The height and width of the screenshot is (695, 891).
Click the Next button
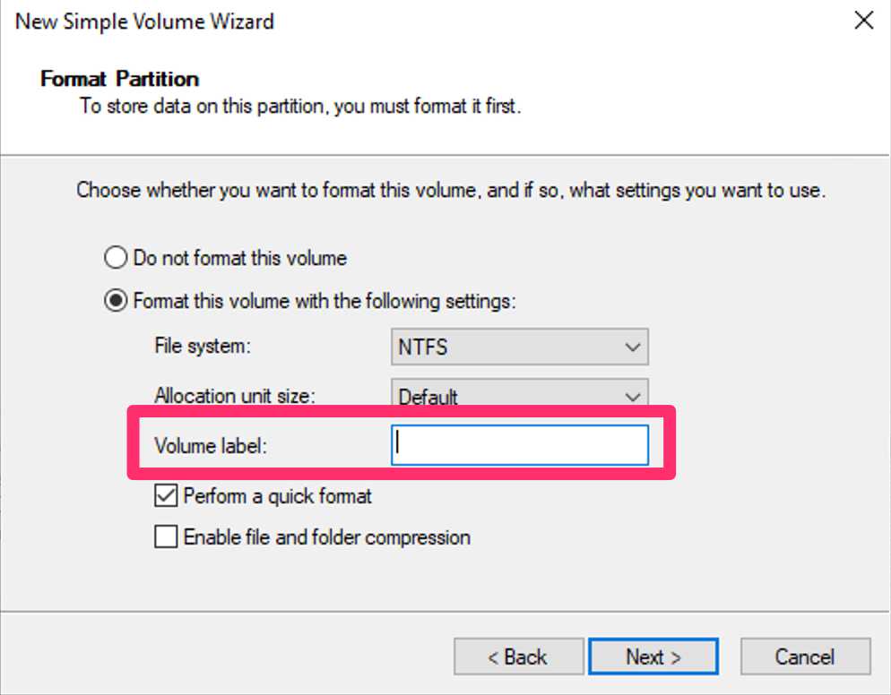pyautogui.click(x=653, y=656)
